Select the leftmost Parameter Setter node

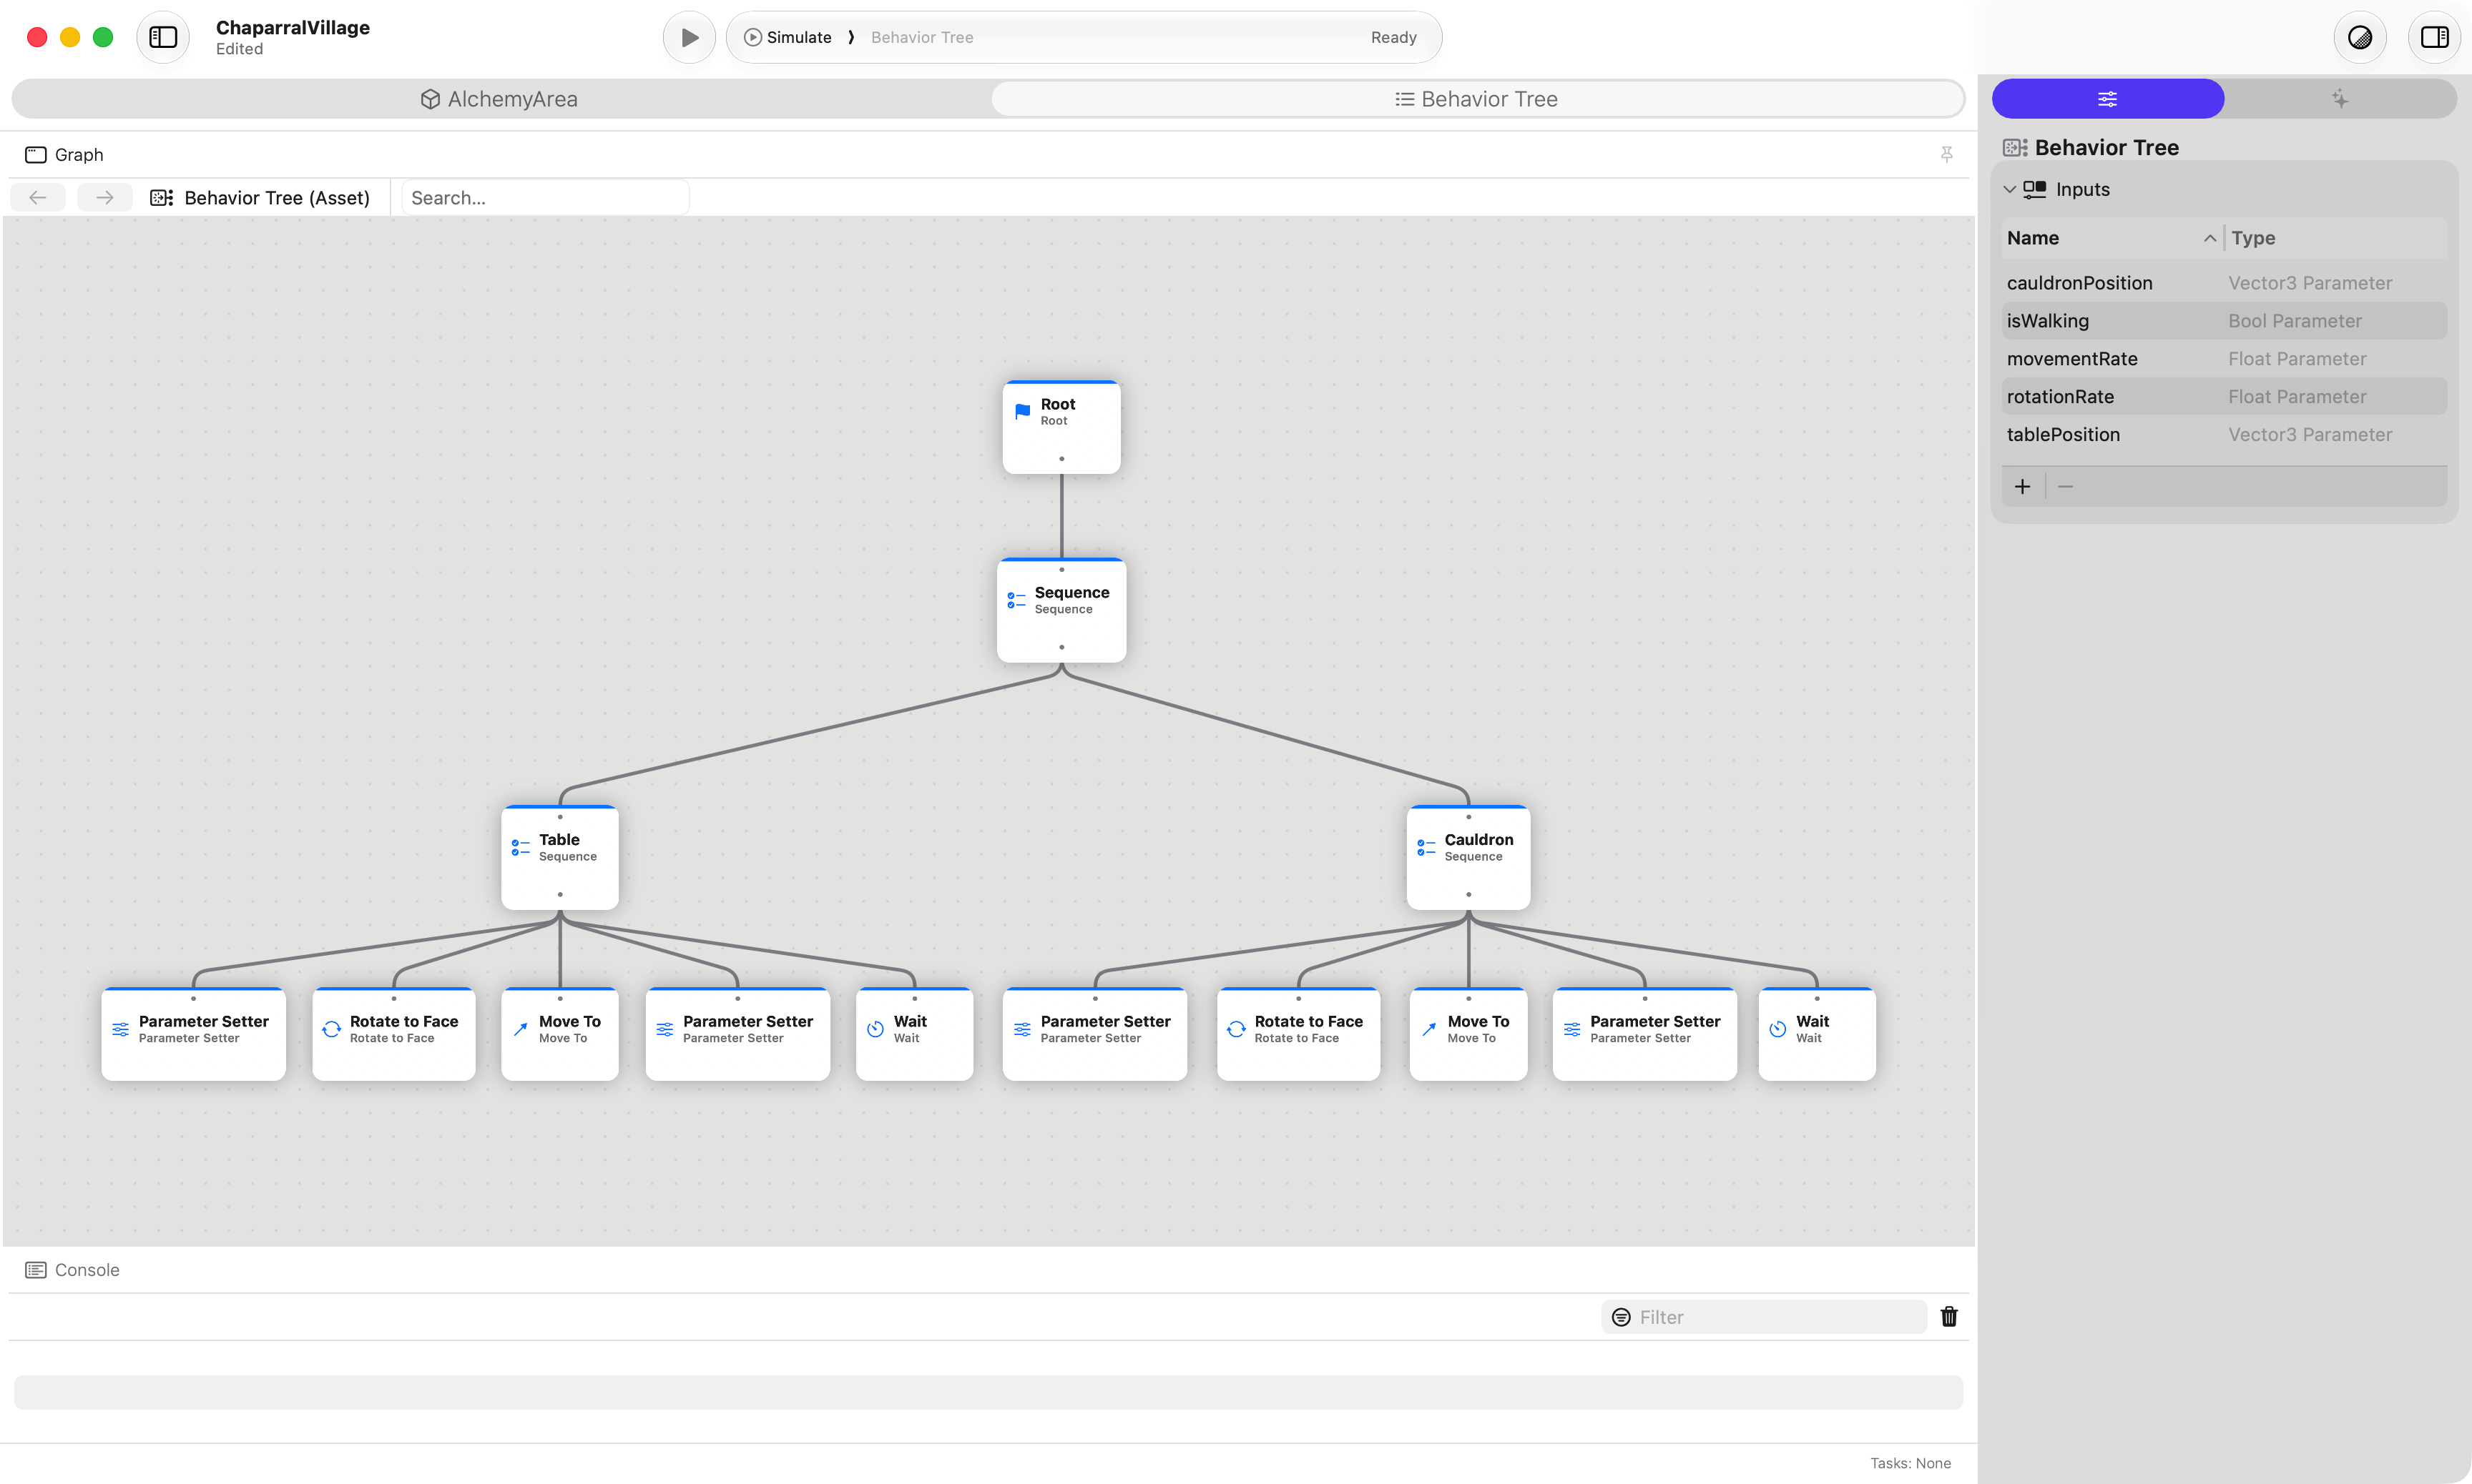coord(194,1034)
